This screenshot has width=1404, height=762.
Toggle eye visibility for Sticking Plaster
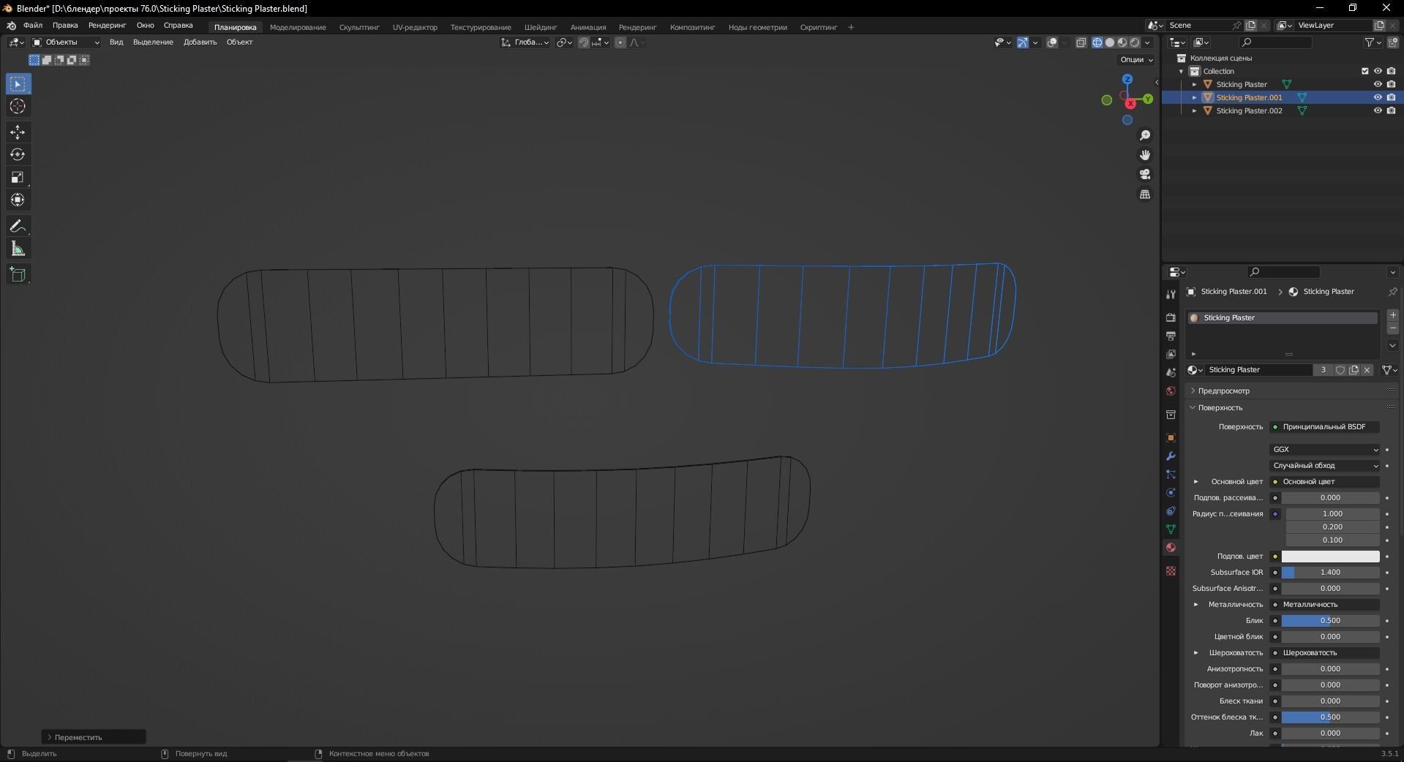coord(1378,85)
